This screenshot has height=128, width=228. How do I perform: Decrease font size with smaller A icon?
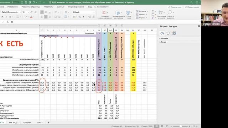35,12
